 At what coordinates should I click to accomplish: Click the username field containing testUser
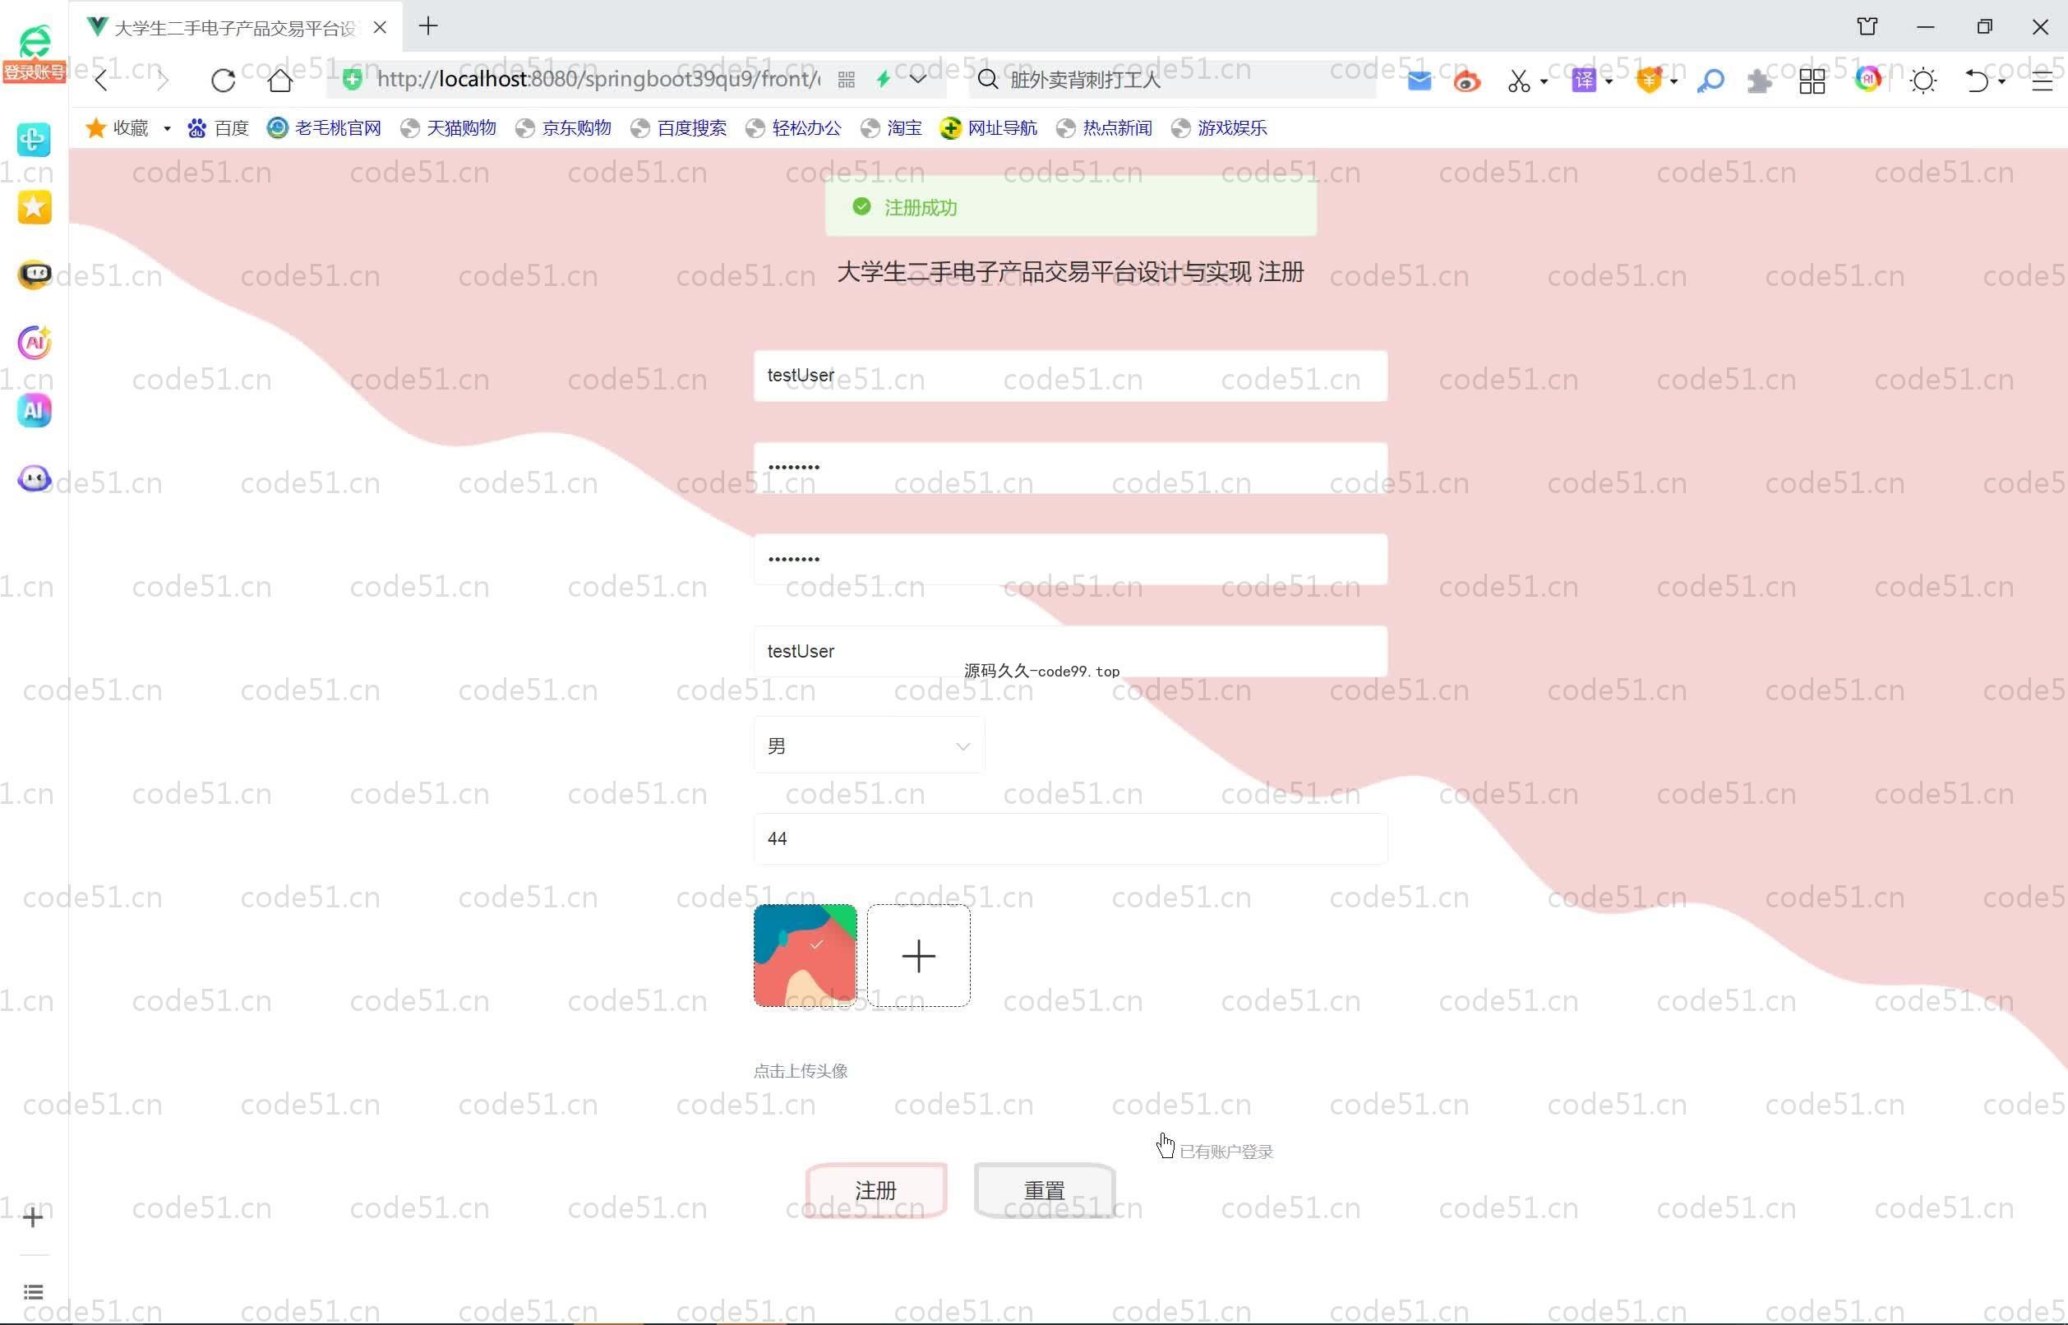(1070, 375)
